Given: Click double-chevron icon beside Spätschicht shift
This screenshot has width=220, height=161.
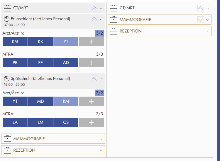Looking at the screenshot, I should point(94,79).
